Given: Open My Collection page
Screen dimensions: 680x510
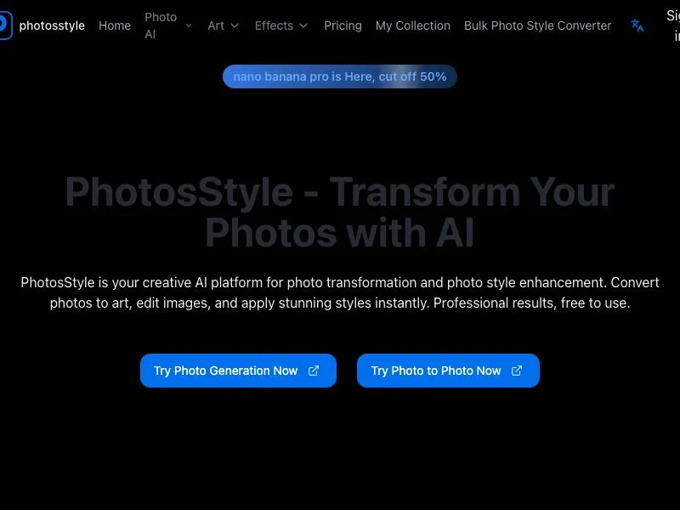Looking at the screenshot, I should point(413,25).
